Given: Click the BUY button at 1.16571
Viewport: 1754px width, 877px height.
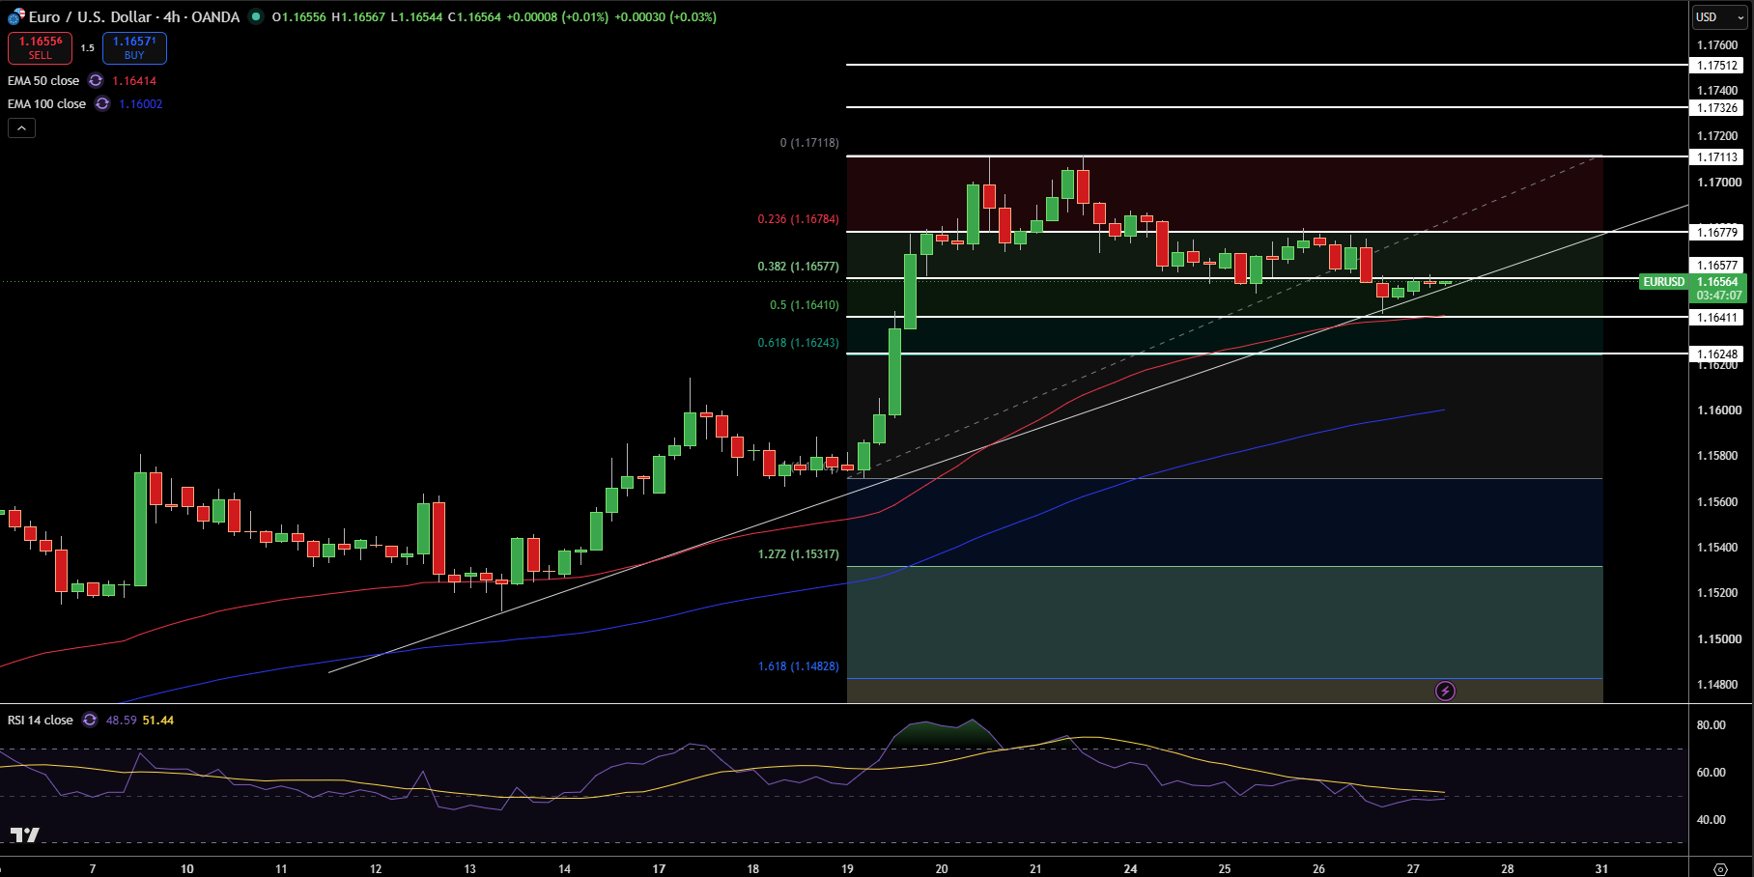Looking at the screenshot, I should point(134,47).
